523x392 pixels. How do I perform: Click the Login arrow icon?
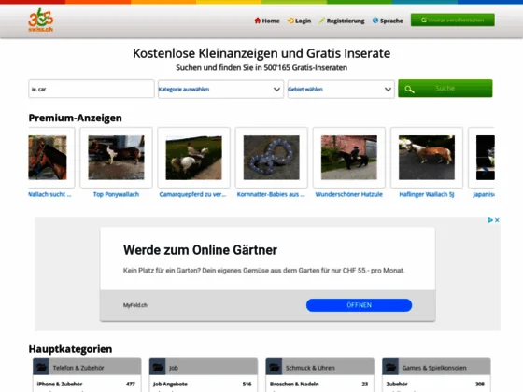coord(290,21)
